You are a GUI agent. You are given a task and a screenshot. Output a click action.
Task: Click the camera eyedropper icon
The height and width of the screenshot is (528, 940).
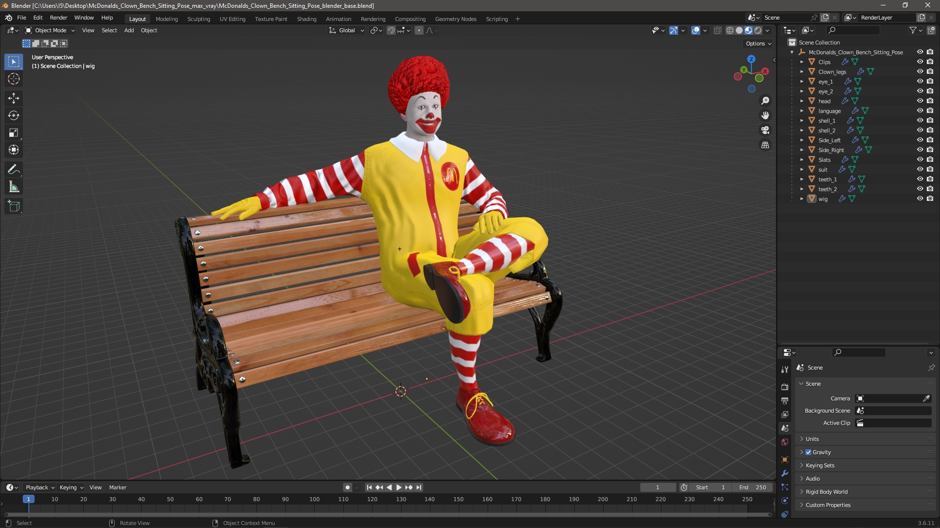coord(926,398)
